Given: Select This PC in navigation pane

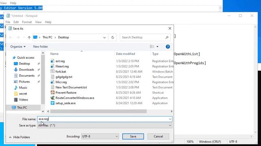Looking at the screenshot, I should pos(22,107).
